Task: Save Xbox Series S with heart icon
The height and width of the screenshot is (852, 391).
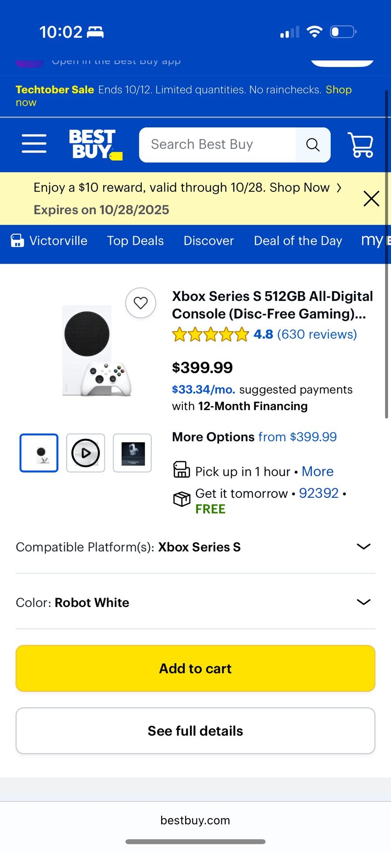Action: point(140,303)
